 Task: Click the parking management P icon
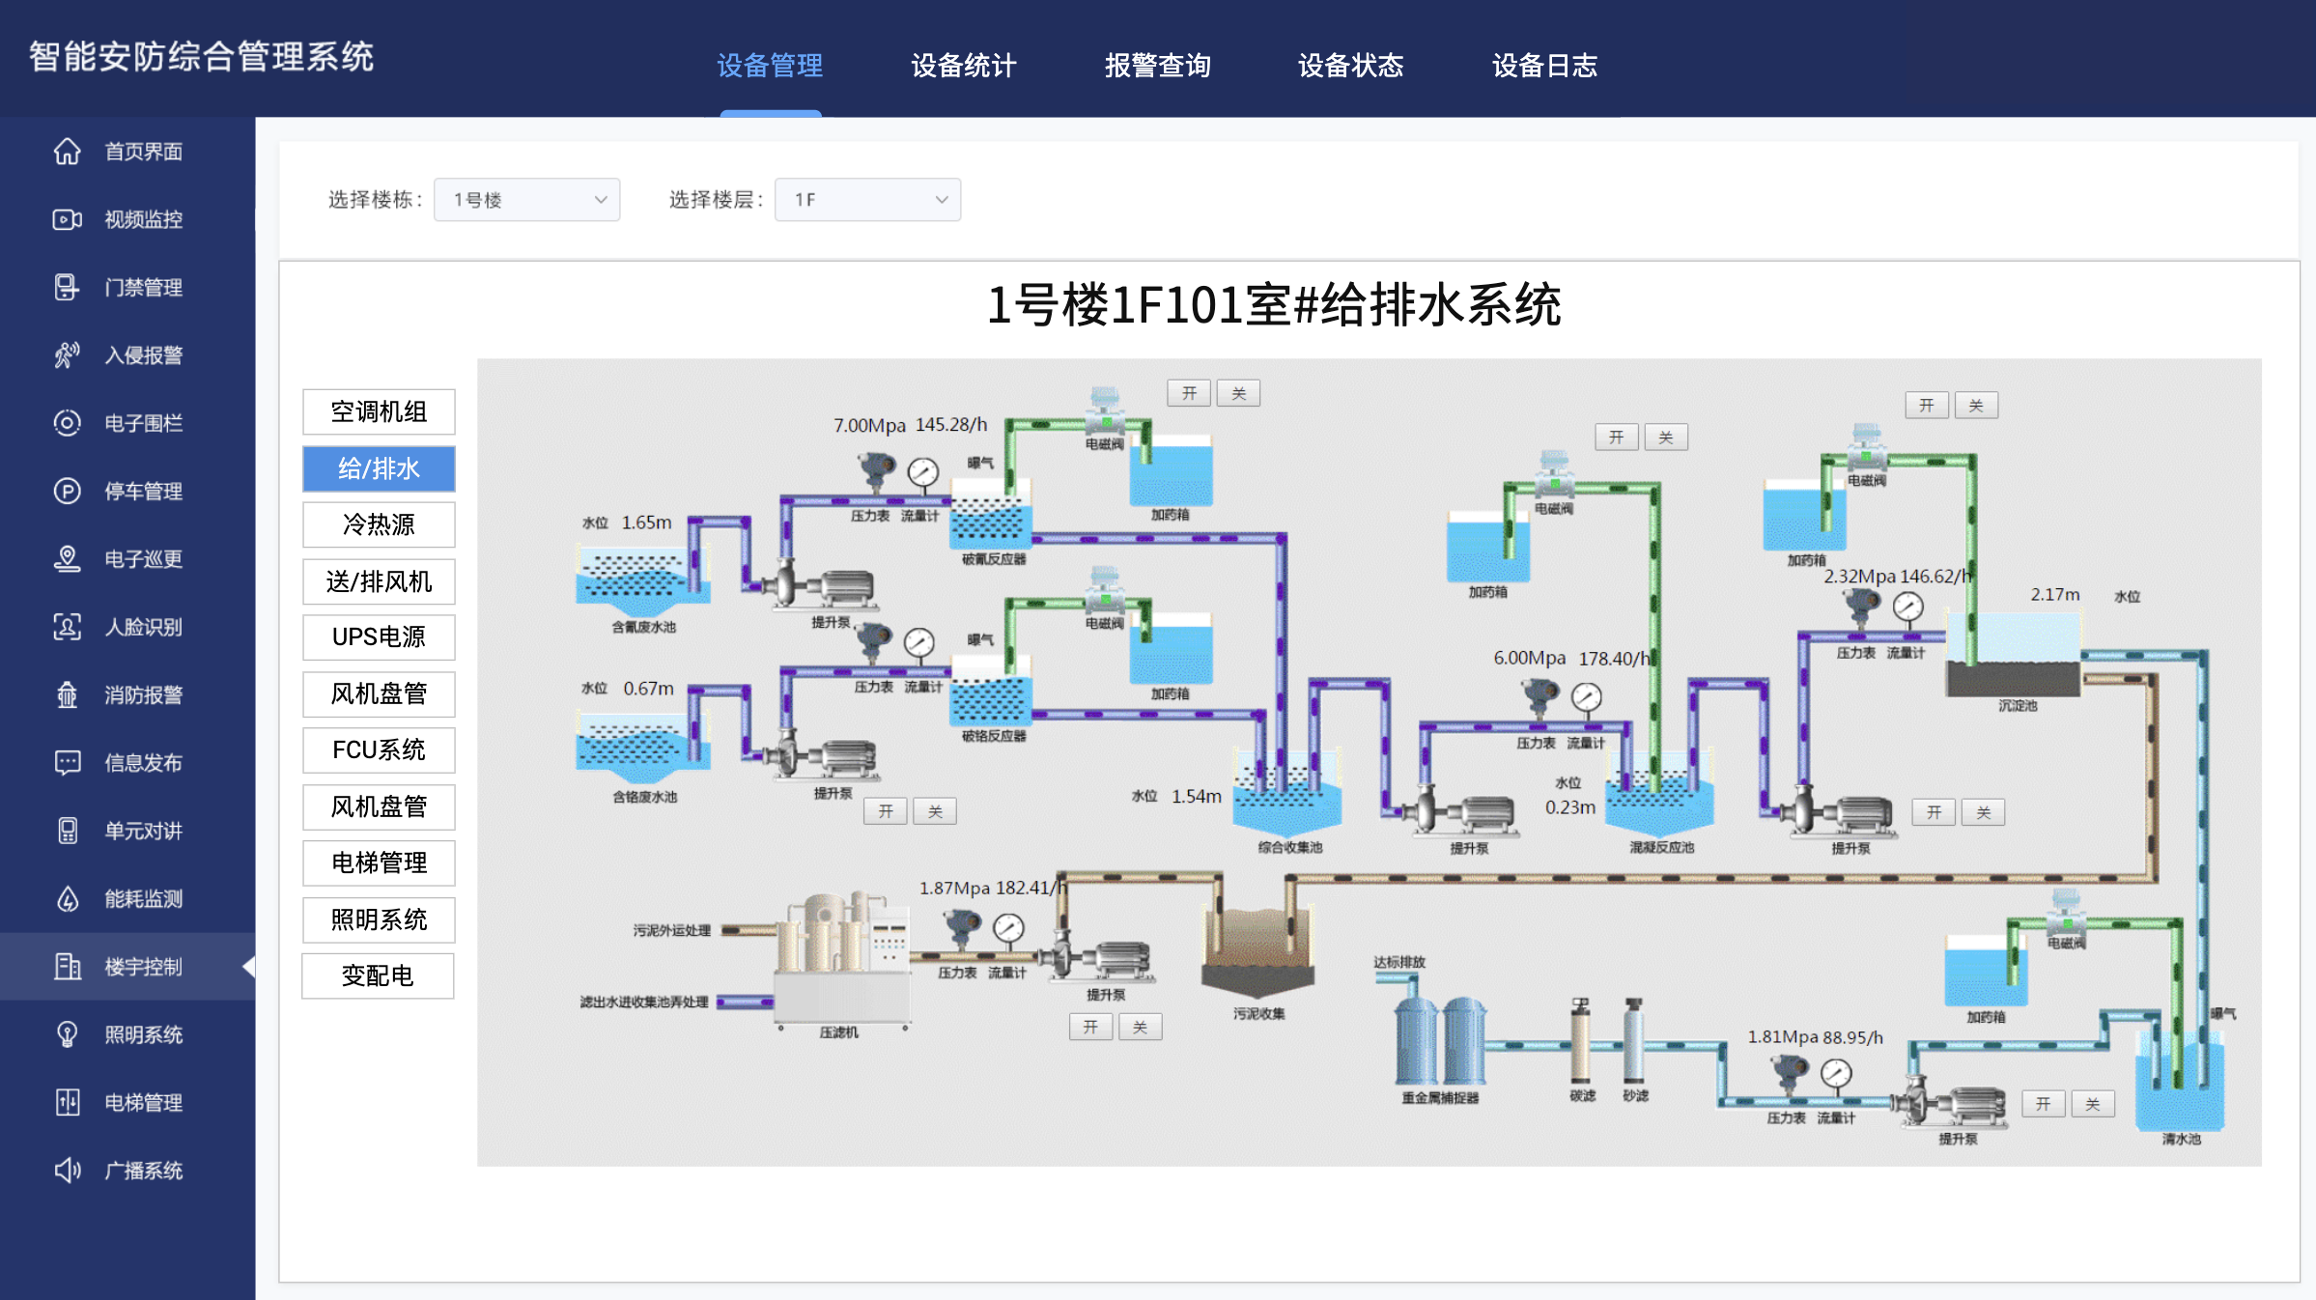pos(67,491)
